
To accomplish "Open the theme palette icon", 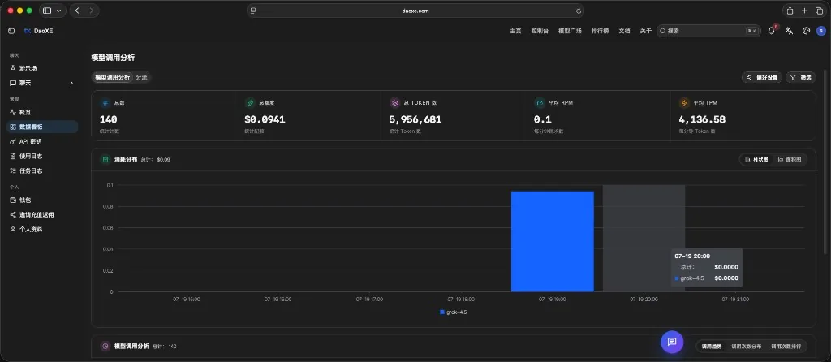I will [x=806, y=32].
